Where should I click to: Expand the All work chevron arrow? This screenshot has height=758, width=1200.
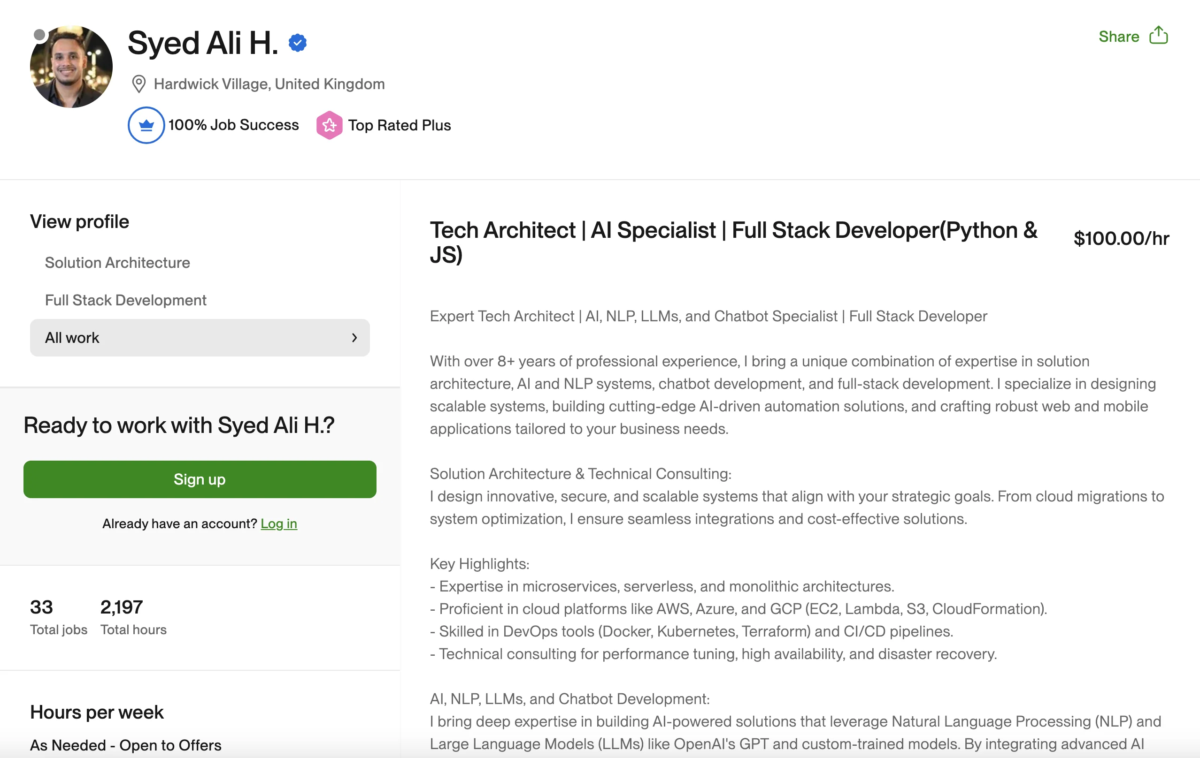point(354,338)
